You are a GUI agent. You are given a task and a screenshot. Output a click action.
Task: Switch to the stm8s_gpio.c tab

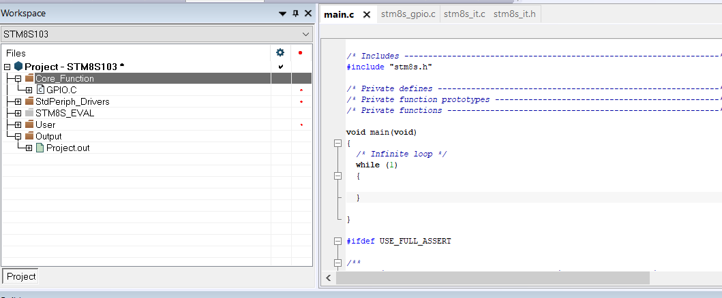(x=408, y=14)
